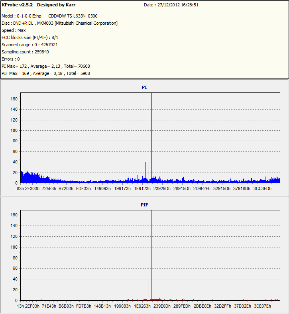This screenshot has height=314, width=289.
Task: Select the Date 27/12/2012 16:26:51 text
Action: pyautogui.click(x=171, y=5)
